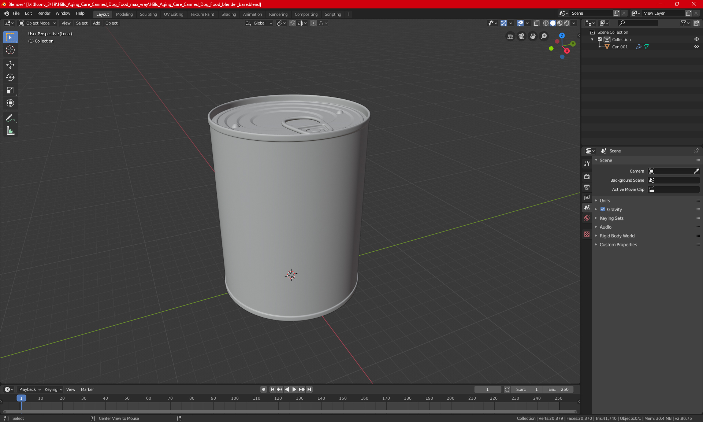Viewport: 703px width, 422px height.
Task: Toggle camera view in viewport
Action: [x=521, y=36]
